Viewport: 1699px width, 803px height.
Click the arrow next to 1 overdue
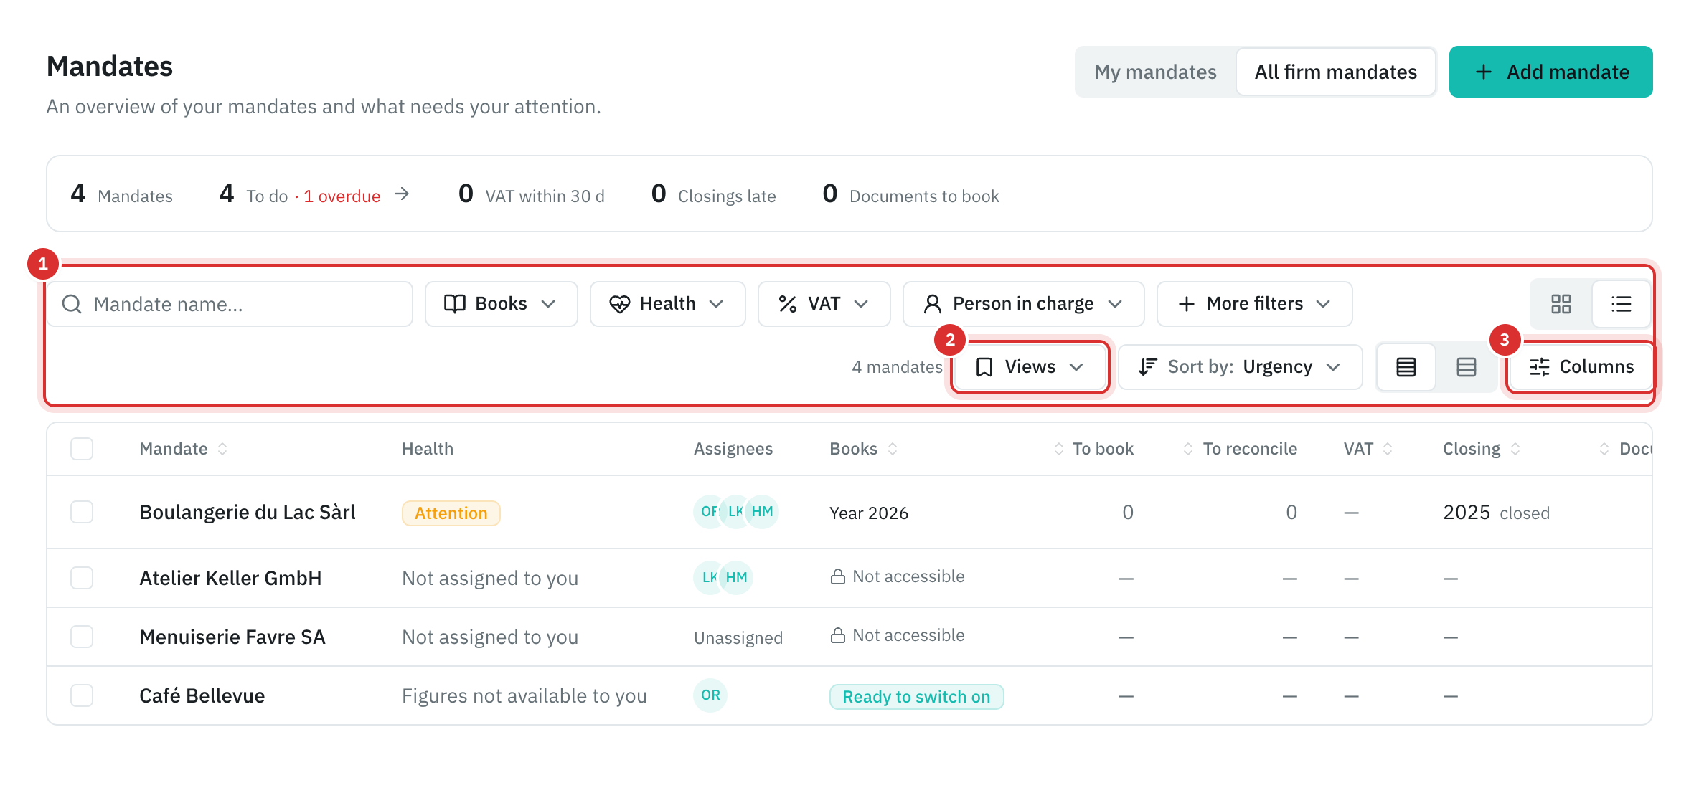(x=403, y=194)
